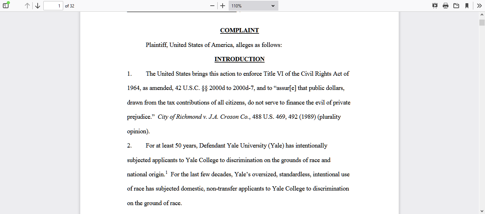Click the words 'Defendant Yale University (Yale)'

[x=242, y=146]
